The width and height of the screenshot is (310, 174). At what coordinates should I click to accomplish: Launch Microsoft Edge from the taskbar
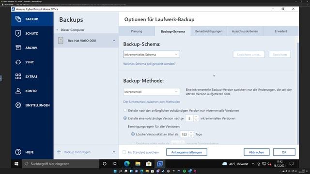127,164
